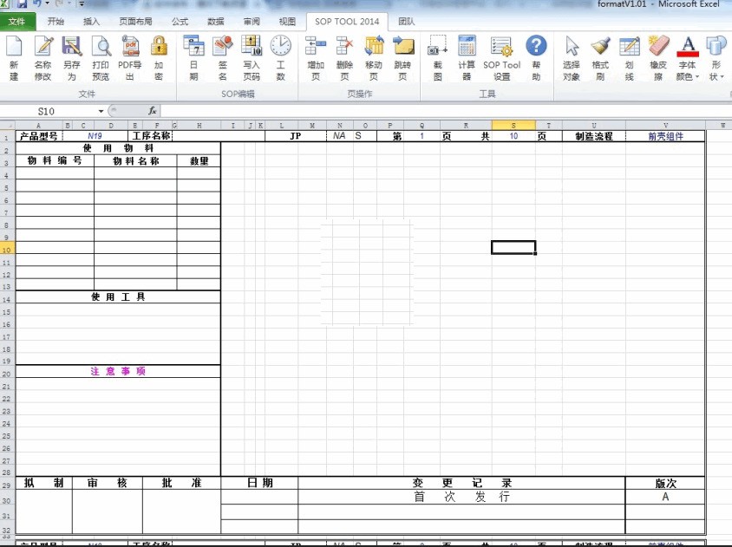Open the undo history dropdown arrow

pyautogui.click(x=48, y=3)
